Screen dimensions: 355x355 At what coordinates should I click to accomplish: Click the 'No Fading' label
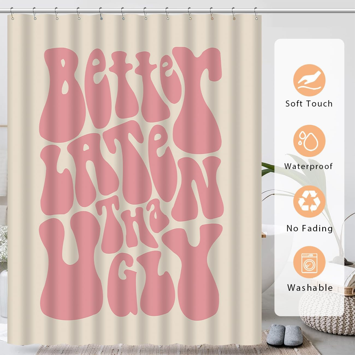[310, 228]
